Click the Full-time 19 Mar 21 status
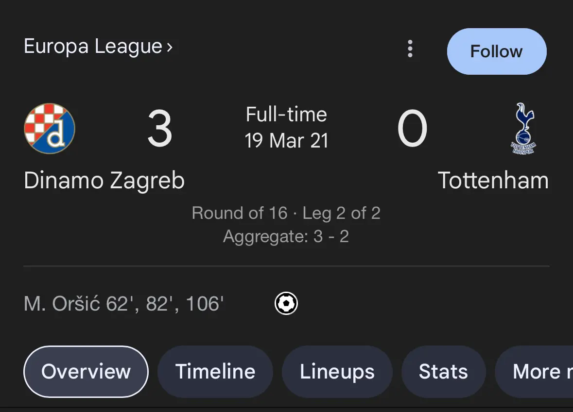This screenshot has height=412, width=573. pyautogui.click(x=286, y=127)
